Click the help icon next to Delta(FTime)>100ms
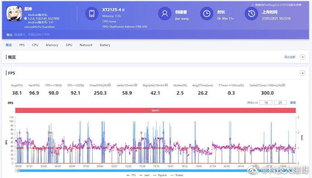This screenshot has width=312, height=178. (284, 85)
